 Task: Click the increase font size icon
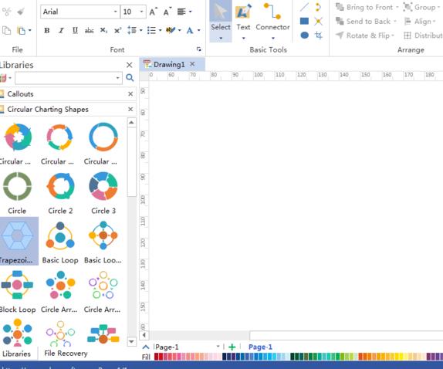click(153, 12)
